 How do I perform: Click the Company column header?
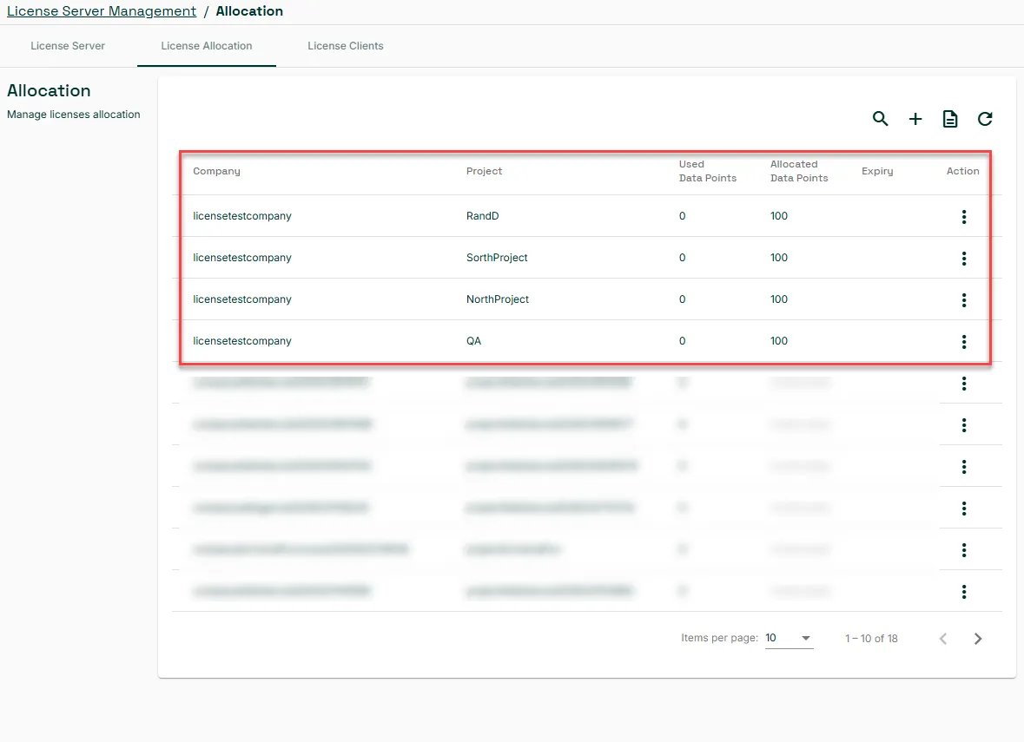[x=217, y=171]
